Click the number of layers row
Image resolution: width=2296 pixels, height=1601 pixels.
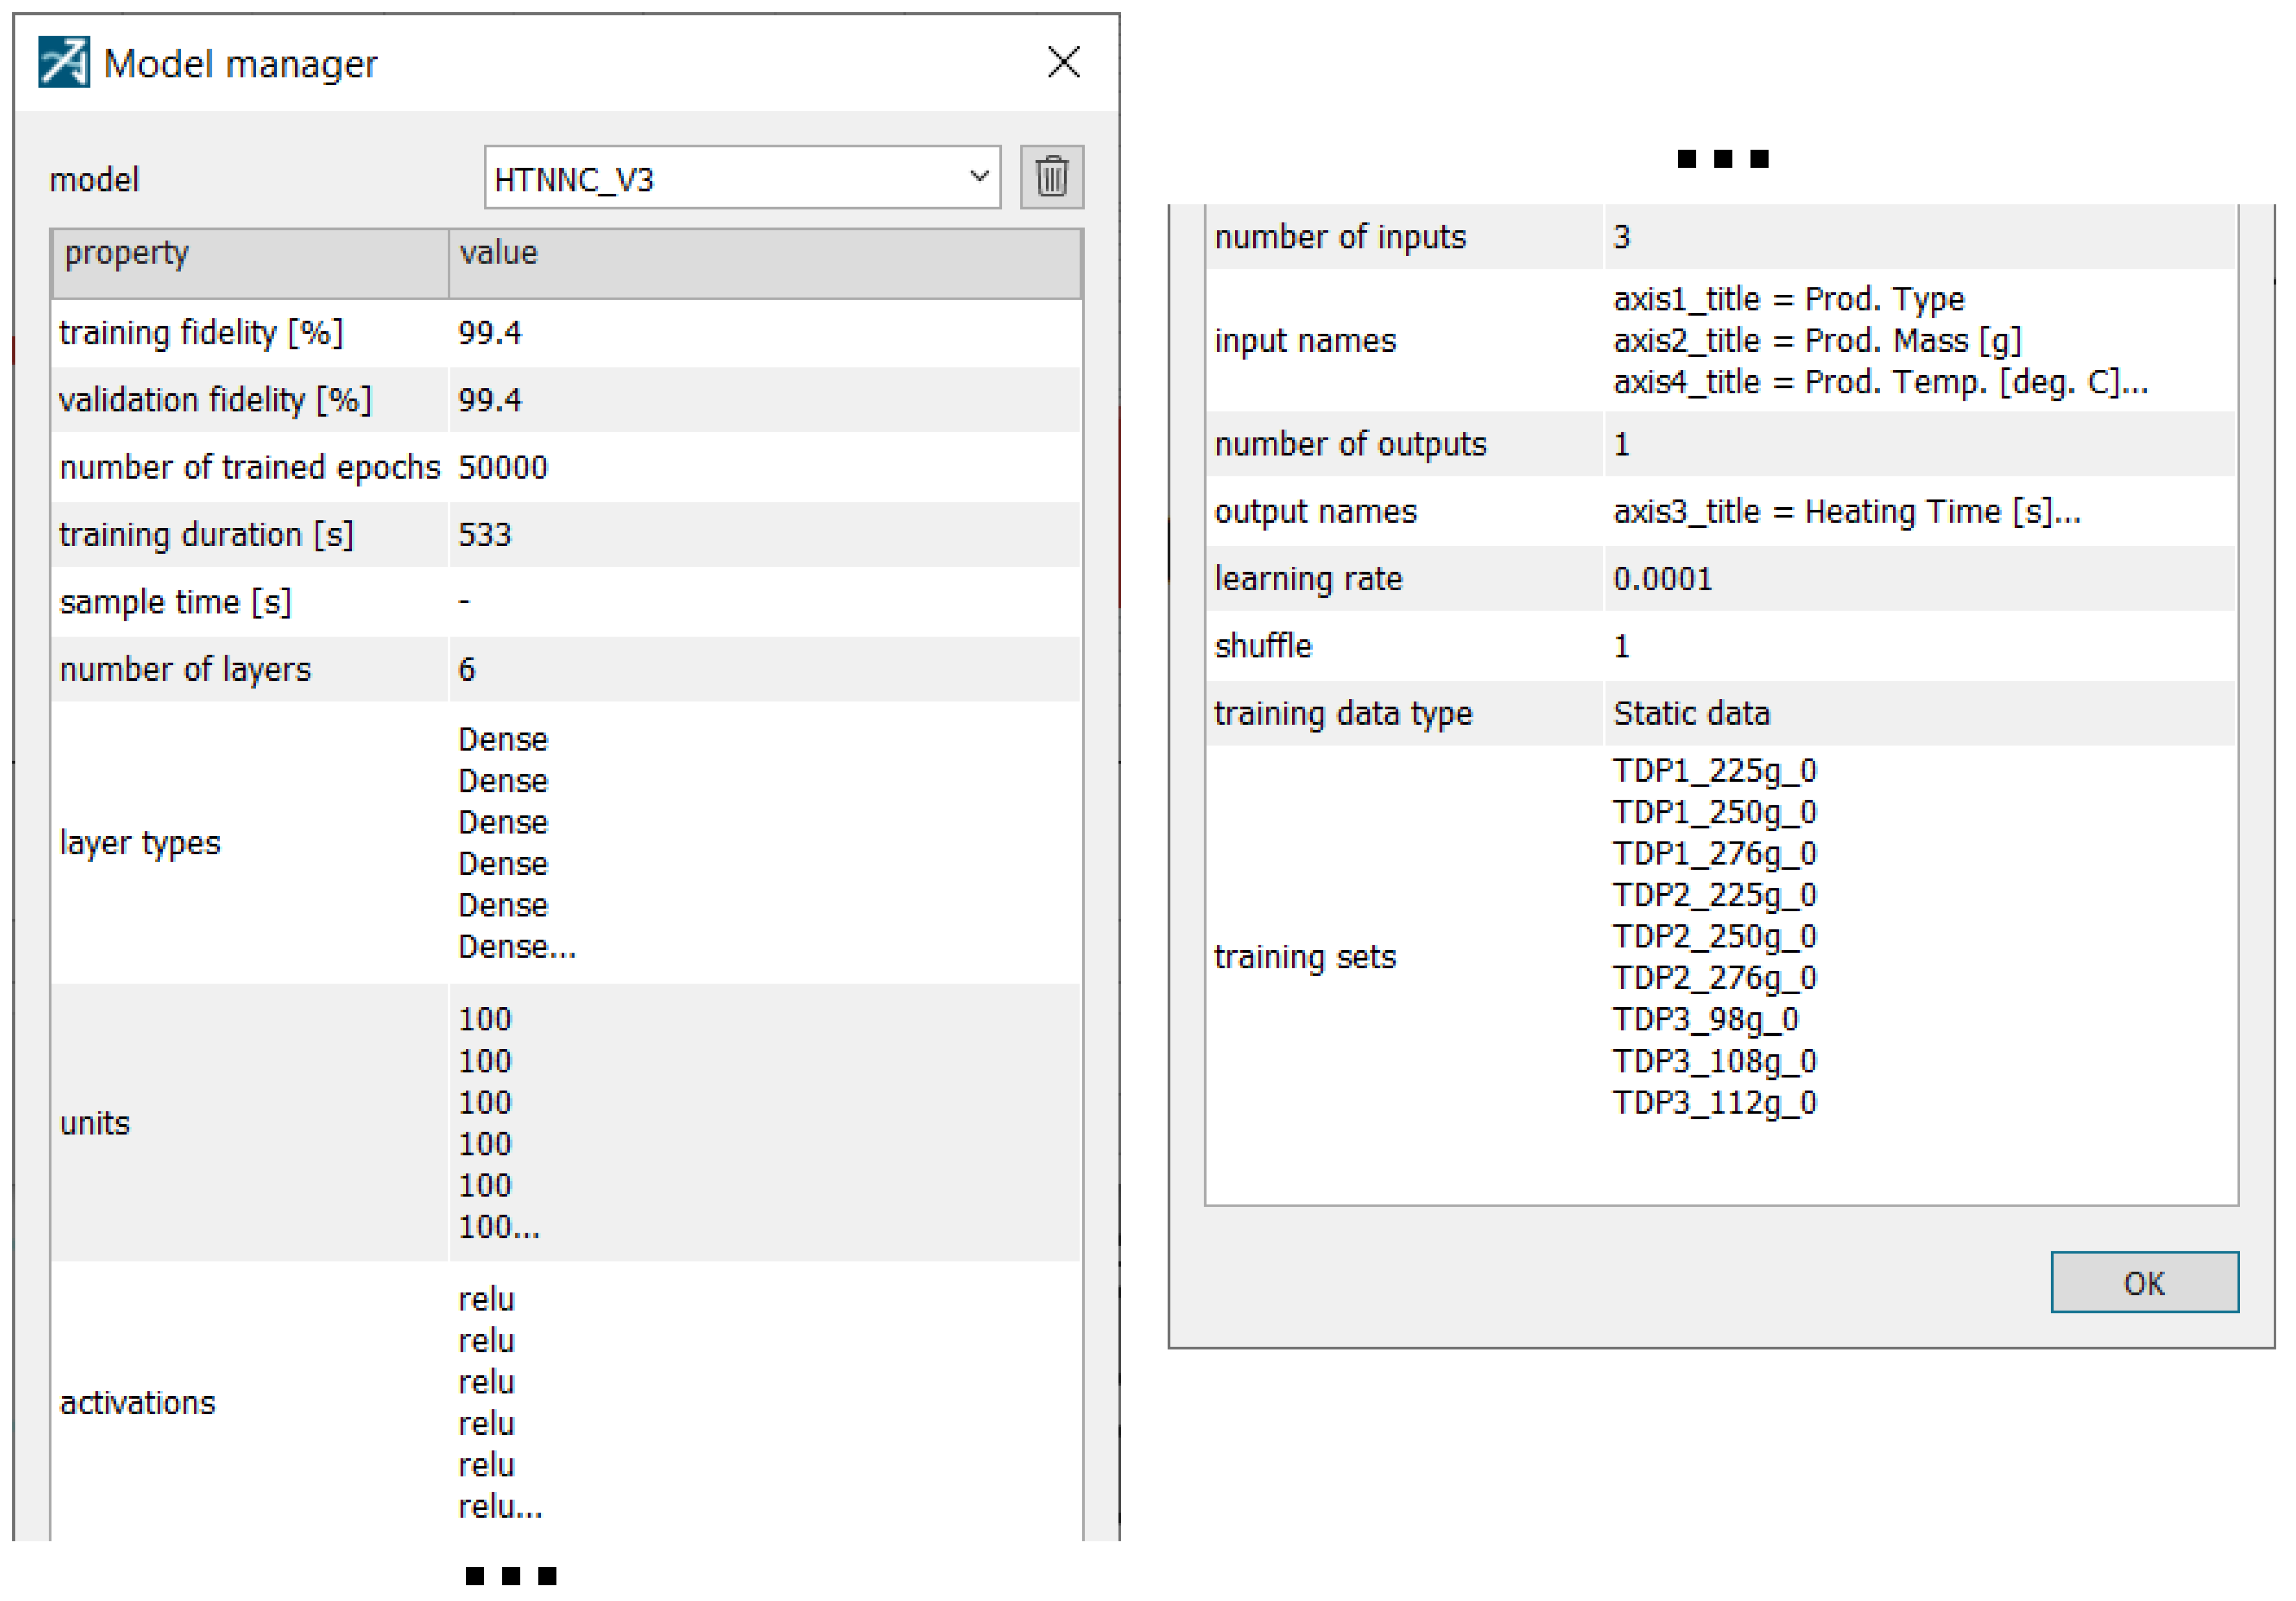coord(185,669)
